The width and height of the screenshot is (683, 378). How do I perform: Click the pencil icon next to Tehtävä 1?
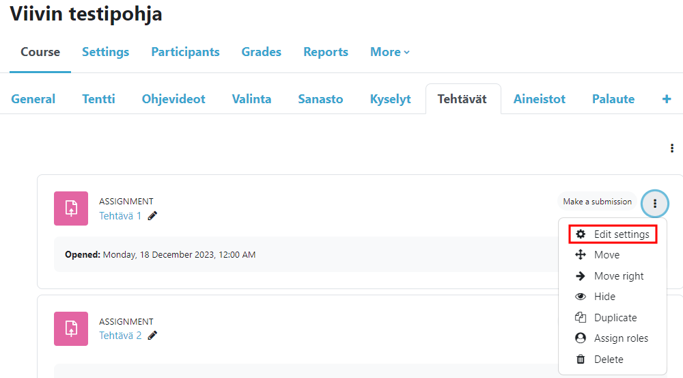click(x=152, y=216)
